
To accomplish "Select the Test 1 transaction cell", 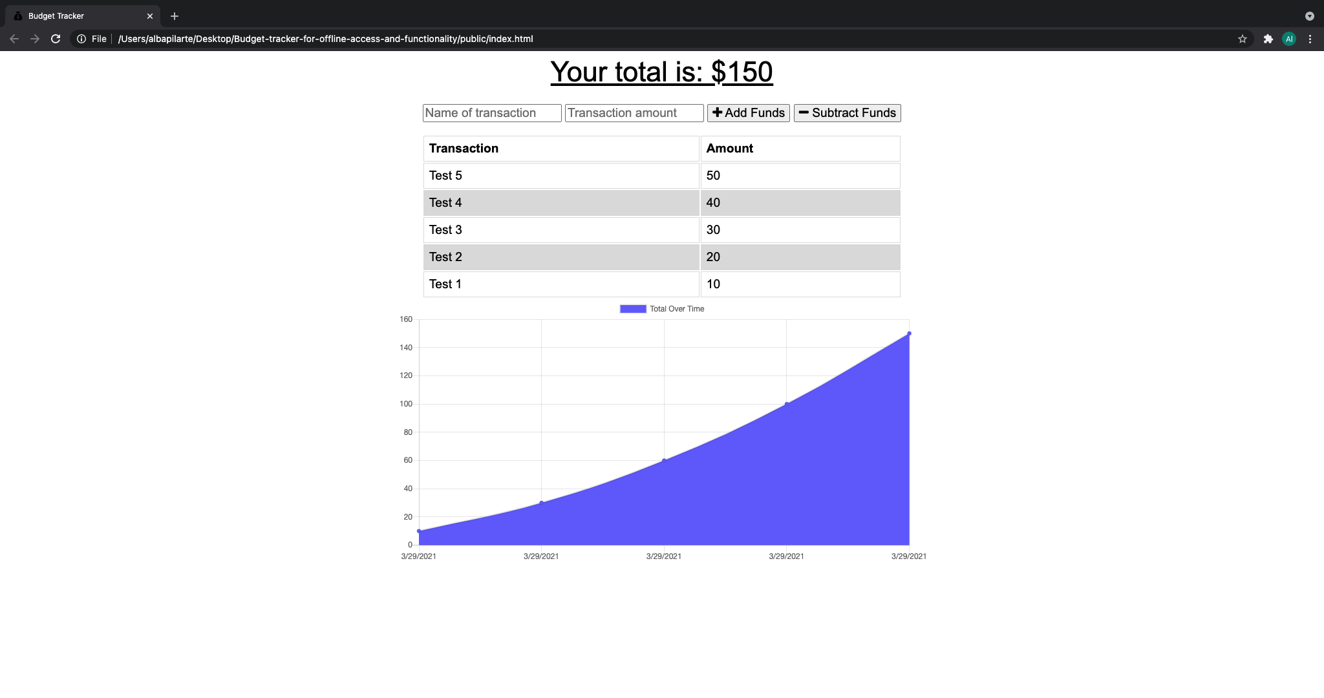I will [x=561, y=284].
